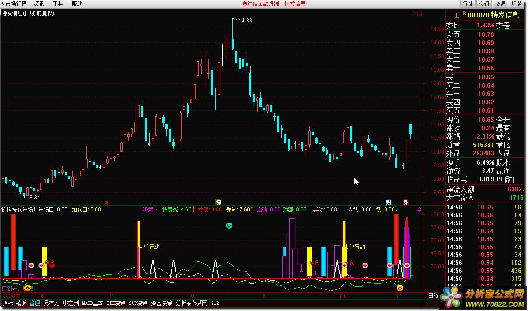Click the 行情 button at top right

coord(468,4)
